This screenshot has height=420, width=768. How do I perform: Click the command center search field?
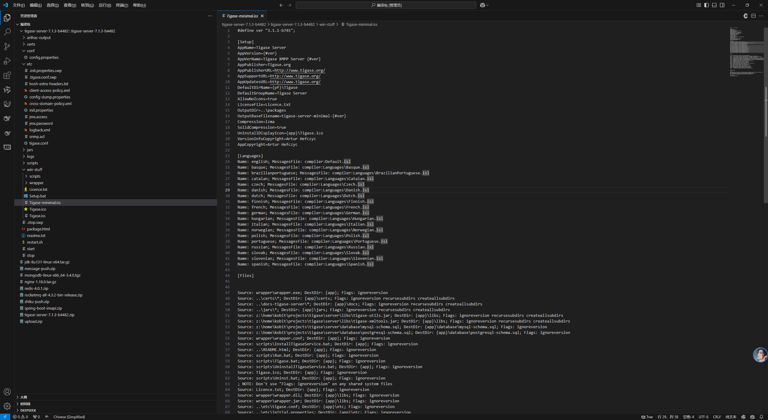386,5
